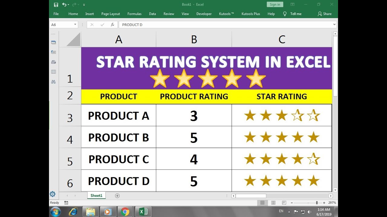
Task: Select cell PRODUCT B
Action: pyautogui.click(x=119, y=137)
